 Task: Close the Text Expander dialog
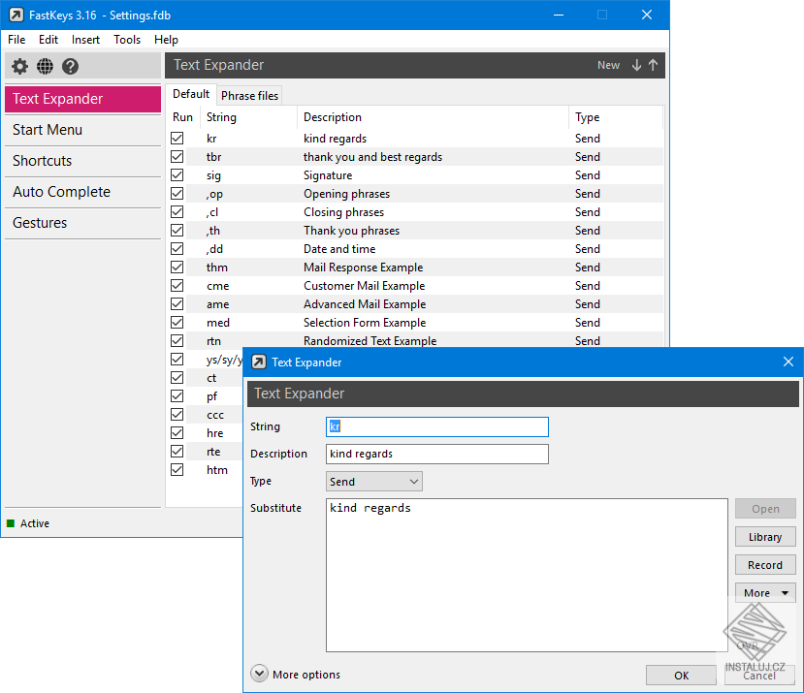click(788, 362)
